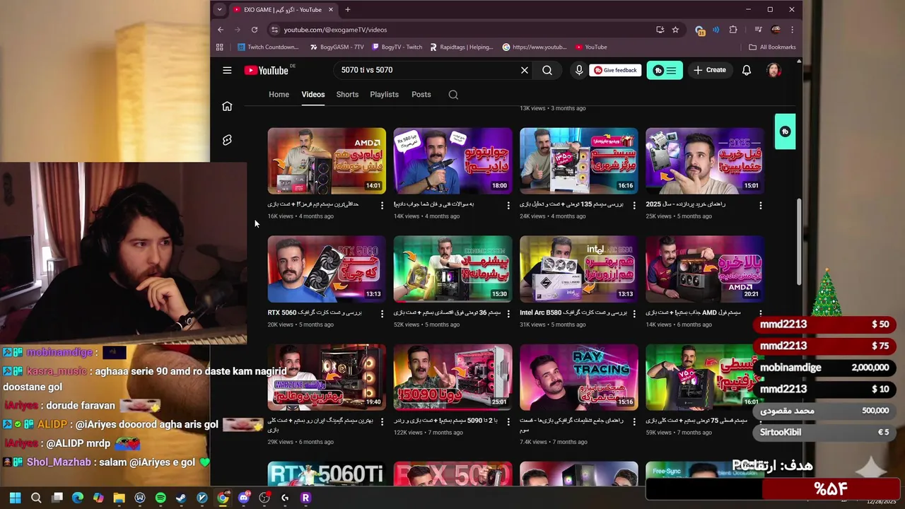
Task: Open three-dot menu for 14:01 AMD video
Action: 382,206
